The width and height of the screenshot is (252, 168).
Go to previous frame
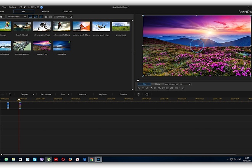pyautogui.click(x=147, y=88)
